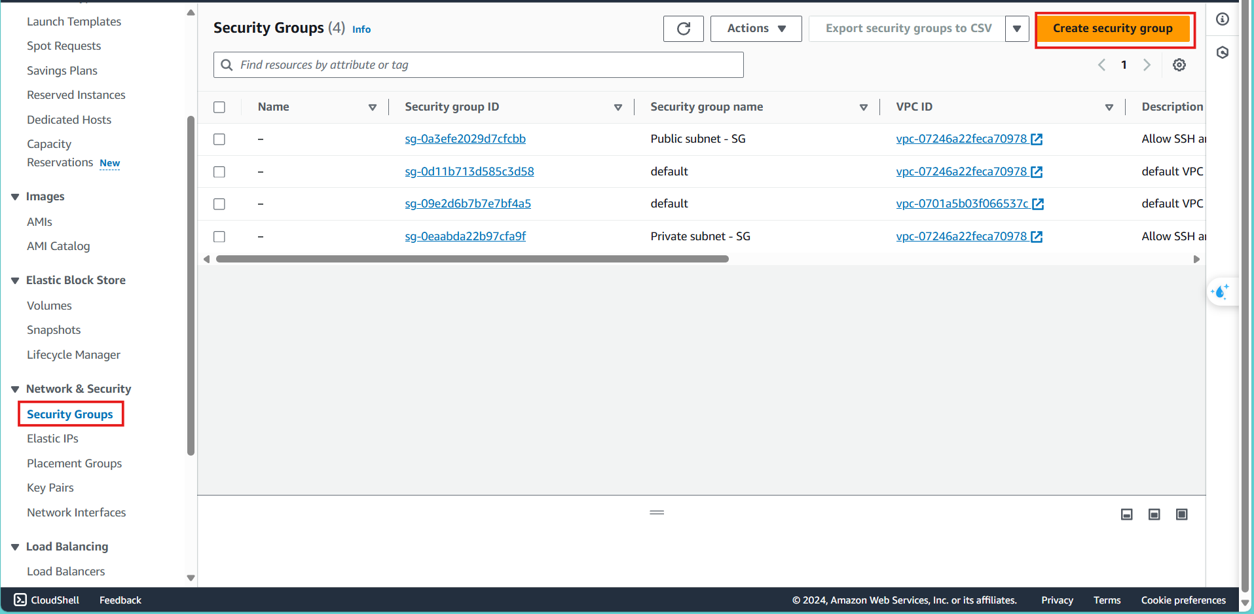Open Elastic IPs in sidebar
This screenshot has width=1254, height=614.
[52, 439]
